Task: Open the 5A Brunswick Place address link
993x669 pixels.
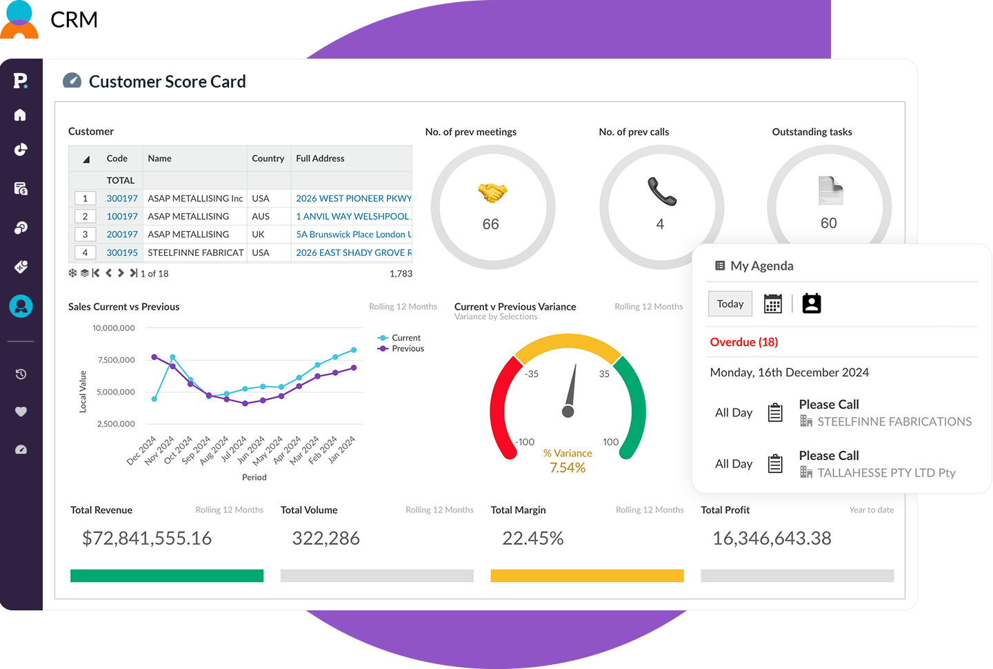Action: (x=353, y=234)
